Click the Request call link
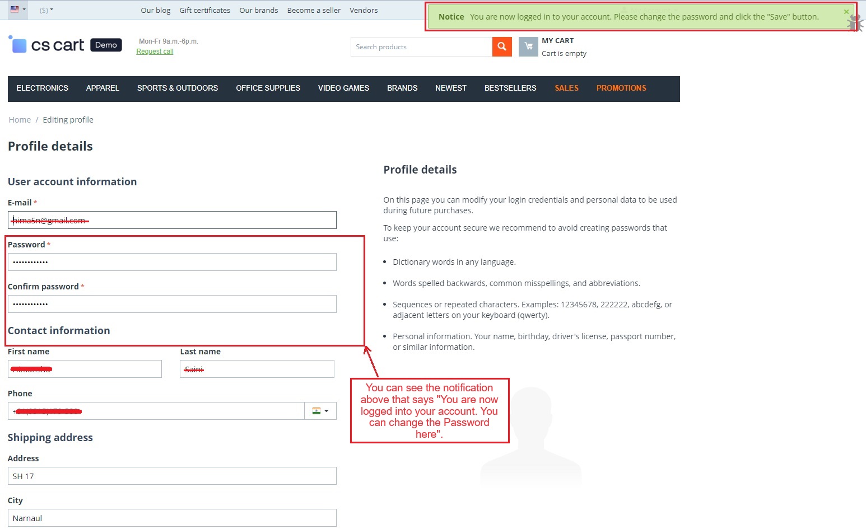The width and height of the screenshot is (866, 529). tap(155, 52)
